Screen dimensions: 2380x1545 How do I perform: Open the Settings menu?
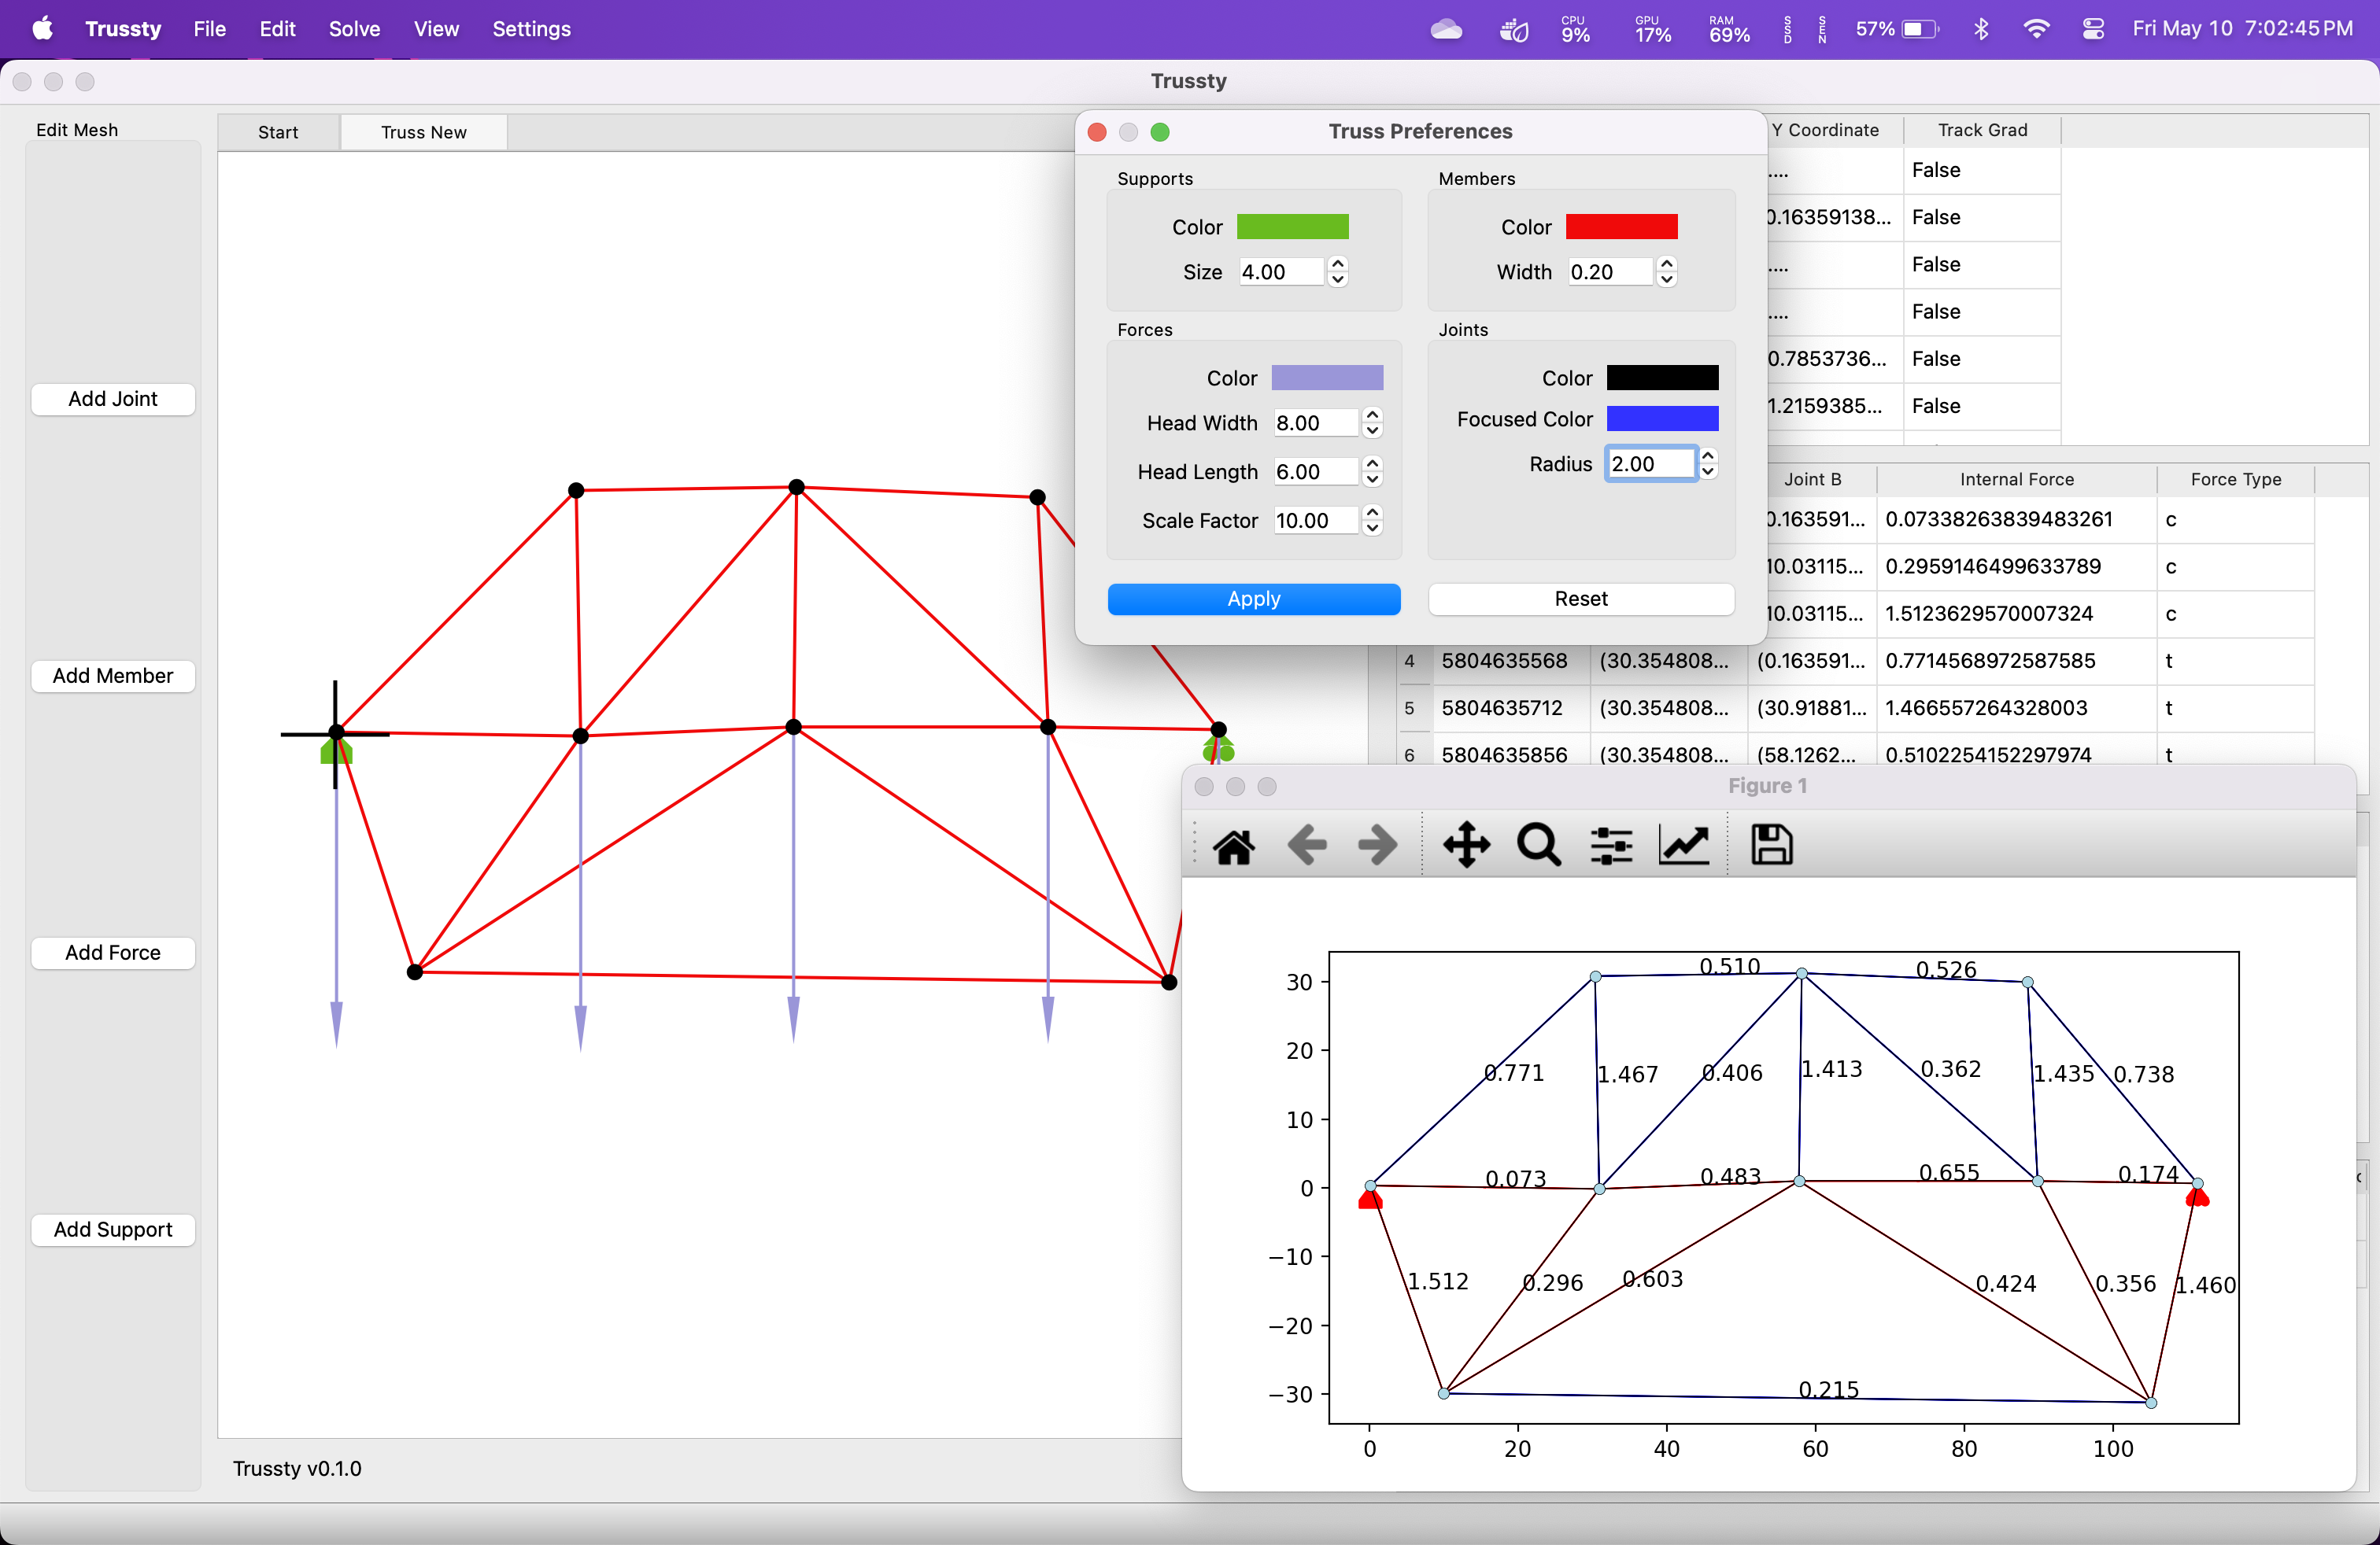[x=531, y=29]
